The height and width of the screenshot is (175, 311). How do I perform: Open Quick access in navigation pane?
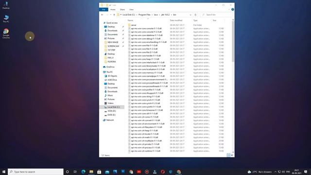pos(112,23)
